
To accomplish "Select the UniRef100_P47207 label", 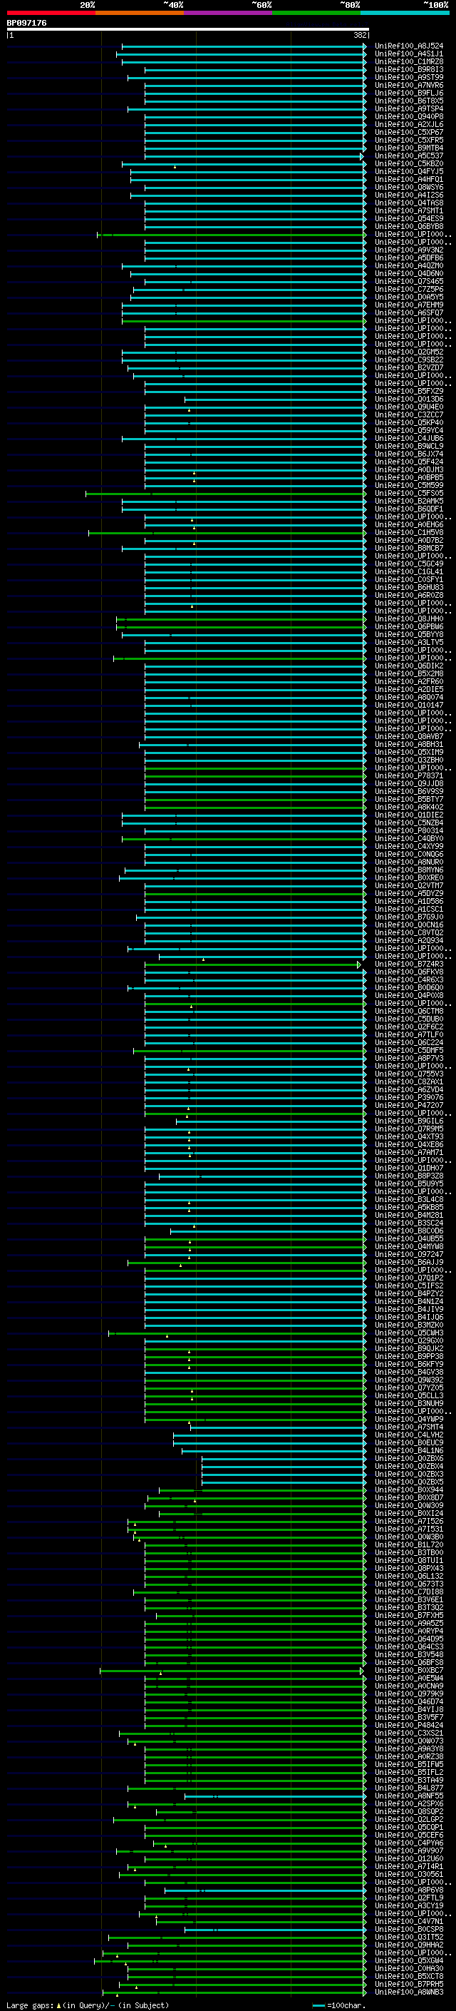I will click(x=409, y=1106).
